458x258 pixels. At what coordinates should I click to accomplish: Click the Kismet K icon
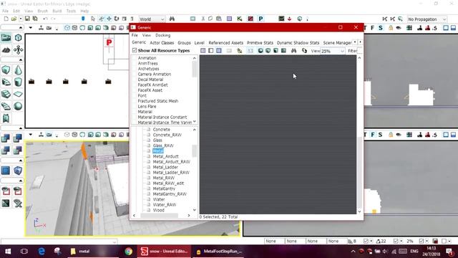click(x=240, y=19)
